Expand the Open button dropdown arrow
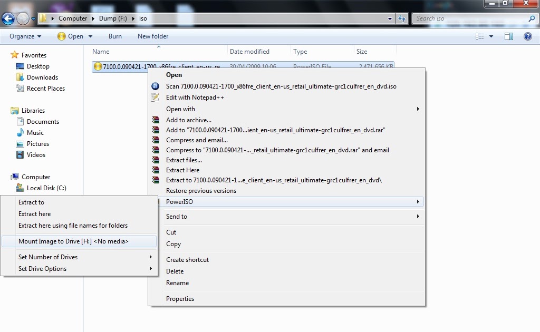The height and width of the screenshot is (332, 540). pyautogui.click(x=91, y=36)
